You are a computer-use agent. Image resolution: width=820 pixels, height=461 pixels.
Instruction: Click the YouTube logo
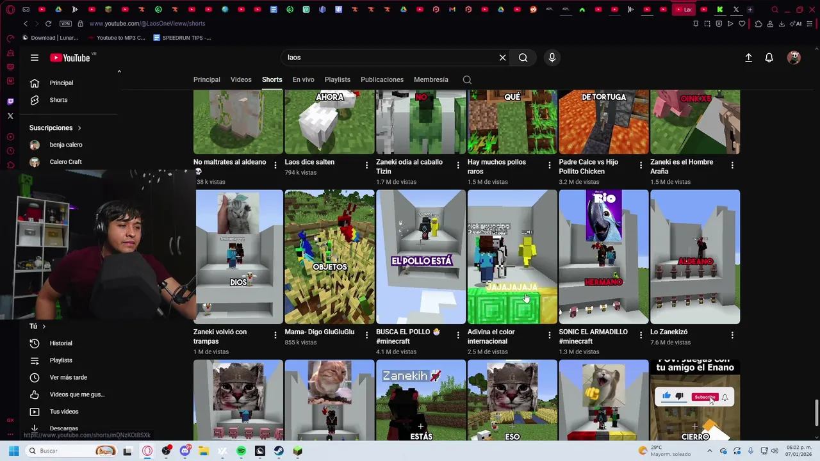point(70,58)
